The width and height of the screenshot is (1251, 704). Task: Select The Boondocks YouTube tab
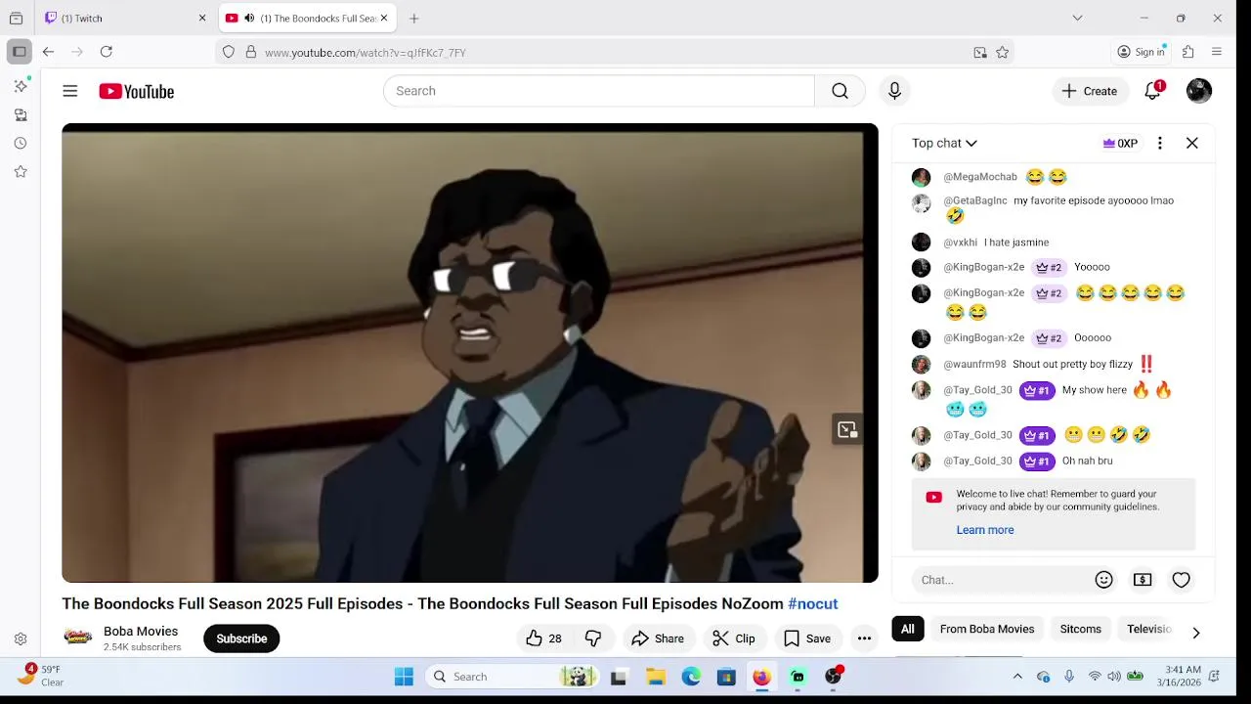point(306,18)
